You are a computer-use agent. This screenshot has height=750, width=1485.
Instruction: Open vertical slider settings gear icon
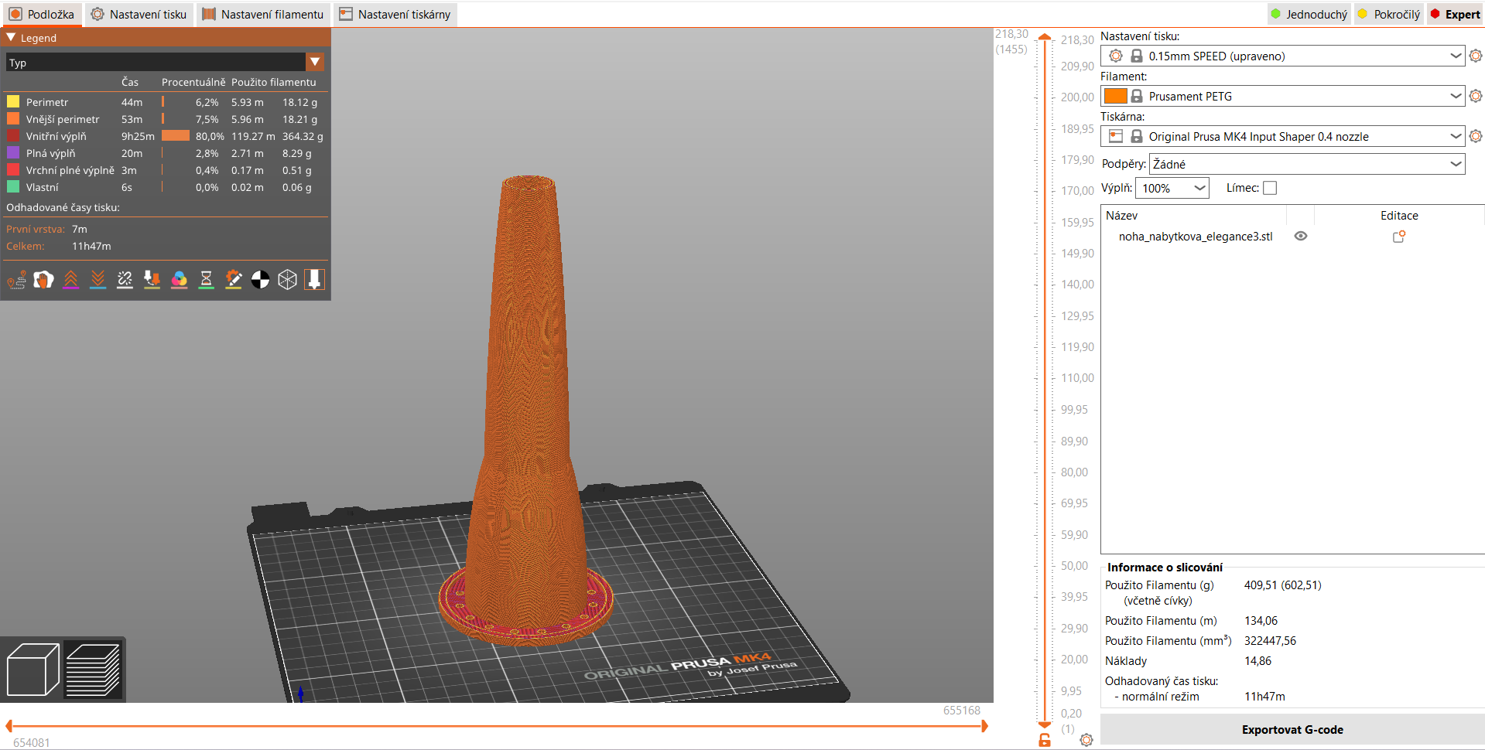click(x=1086, y=740)
